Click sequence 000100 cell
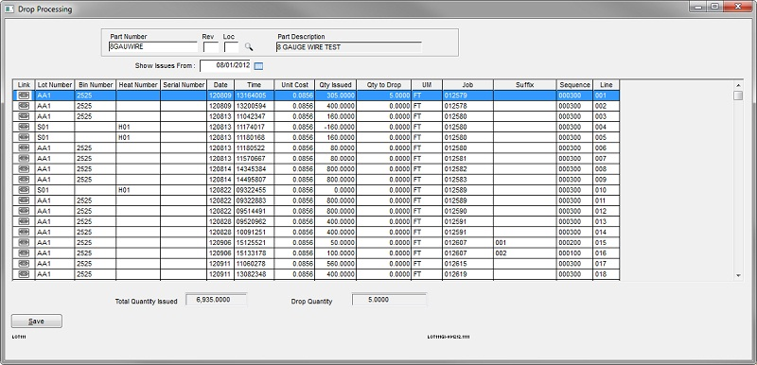Image resolution: width=757 pixels, height=365 pixels. [x=574, y=252]
